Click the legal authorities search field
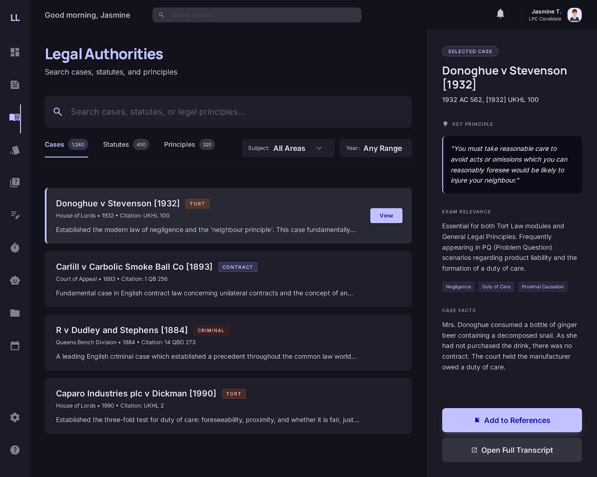This screenshot has height=477, width=597. pos(228,112)
